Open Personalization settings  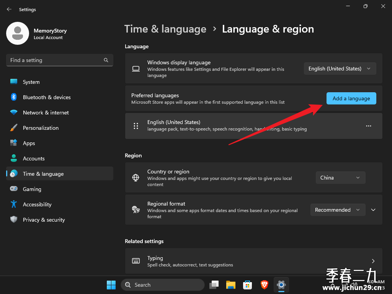[59, 128]
